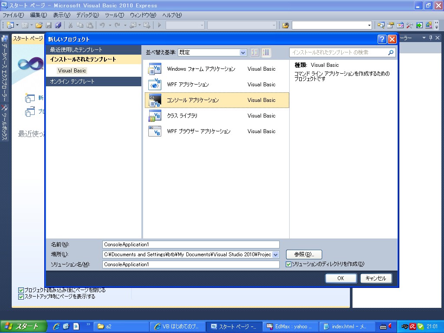Click the Properties Window toolbar icon

(391, 26)
